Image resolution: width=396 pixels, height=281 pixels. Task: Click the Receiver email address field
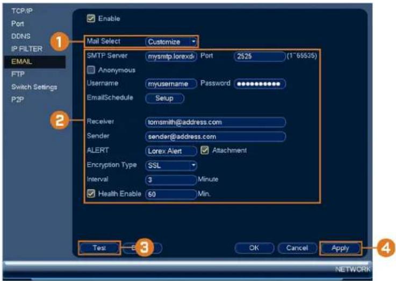click(x=215, y=122)
